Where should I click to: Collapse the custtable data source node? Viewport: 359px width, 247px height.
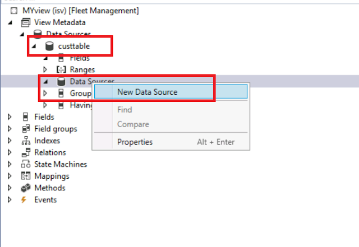35,46
